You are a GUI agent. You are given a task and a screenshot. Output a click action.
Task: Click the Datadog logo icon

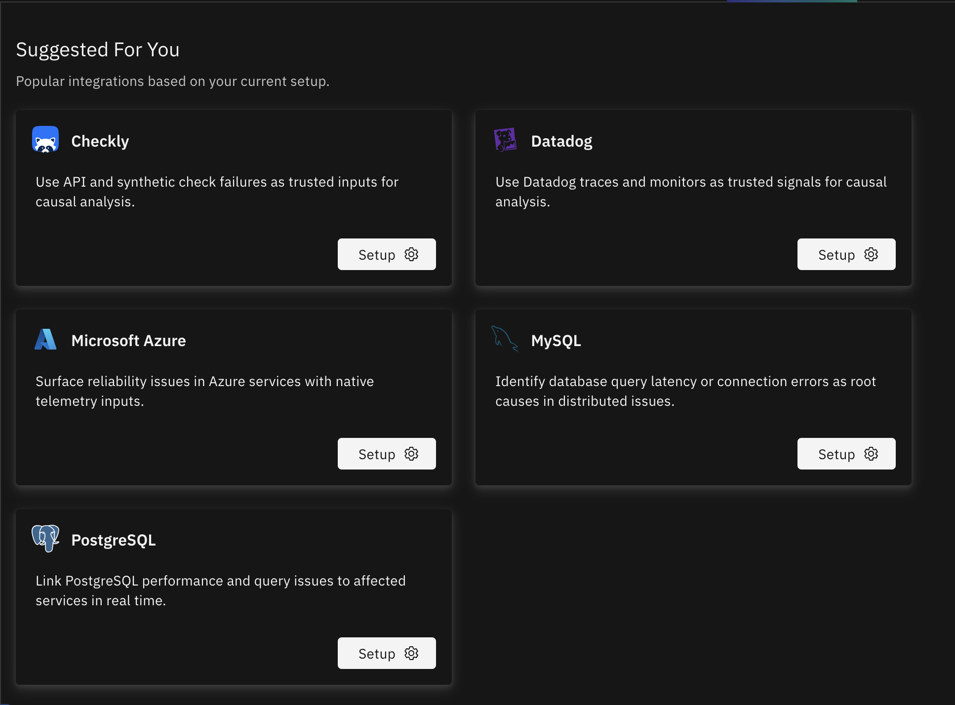506,140
